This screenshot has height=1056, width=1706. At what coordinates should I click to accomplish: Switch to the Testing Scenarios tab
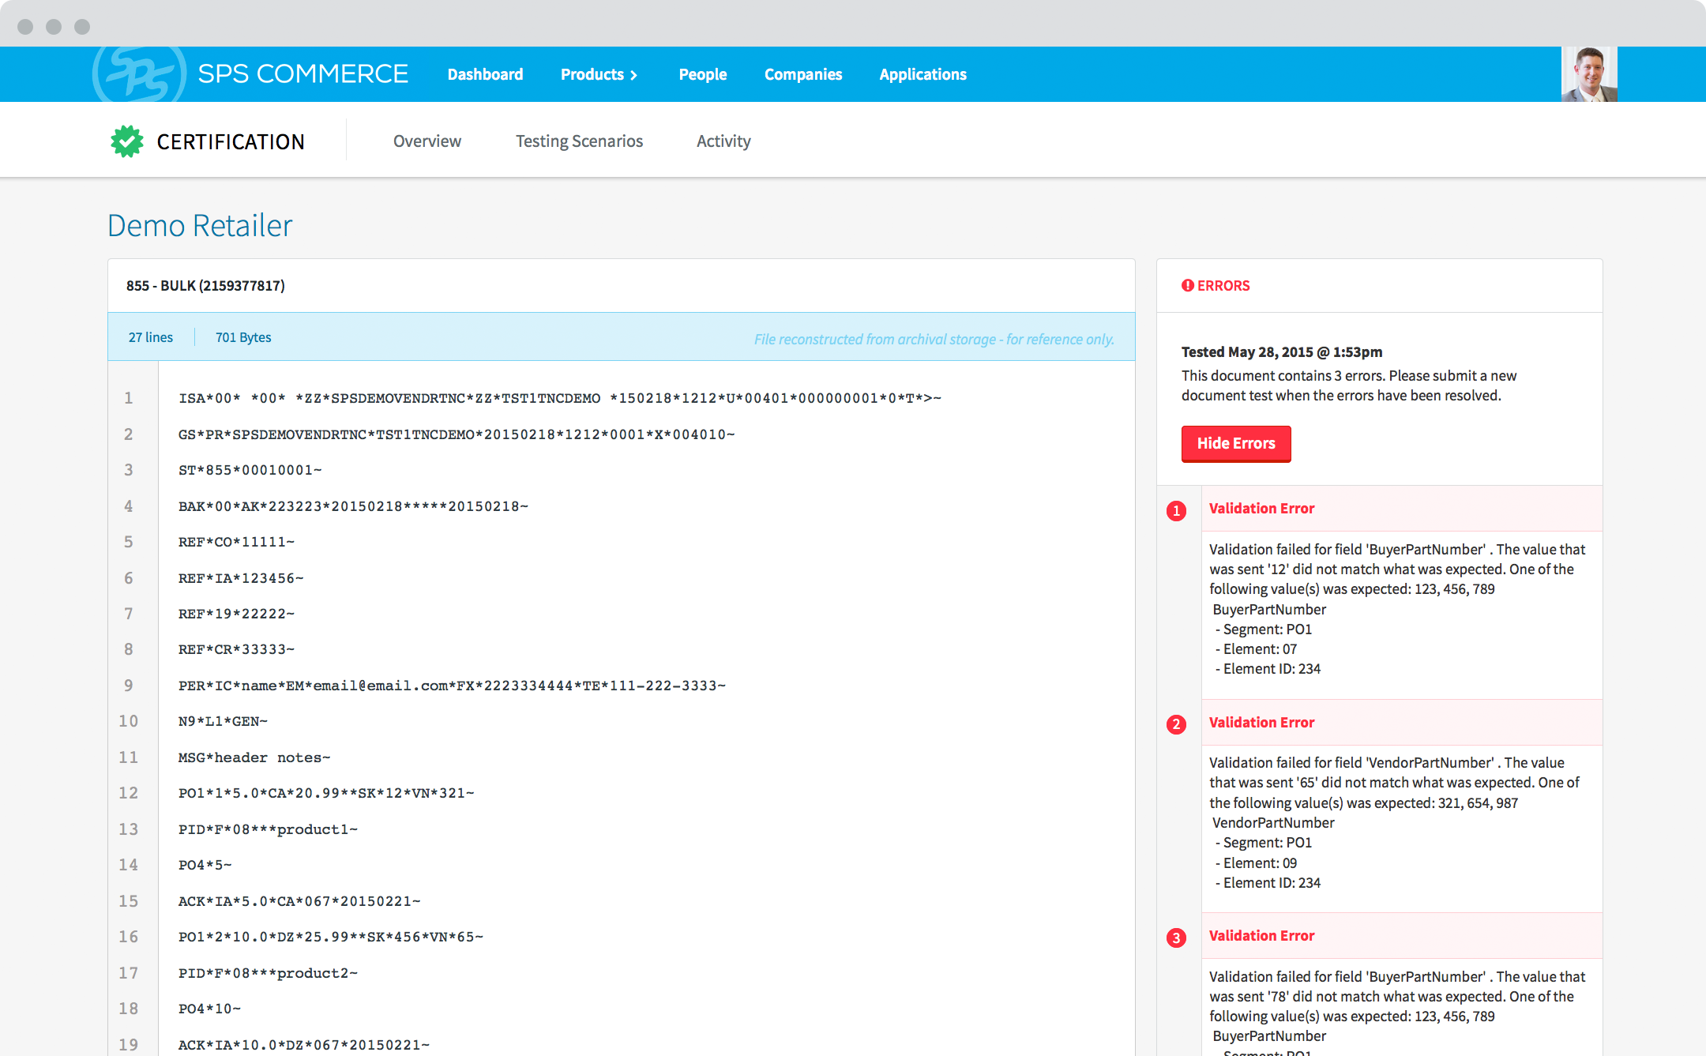(579, 141)
